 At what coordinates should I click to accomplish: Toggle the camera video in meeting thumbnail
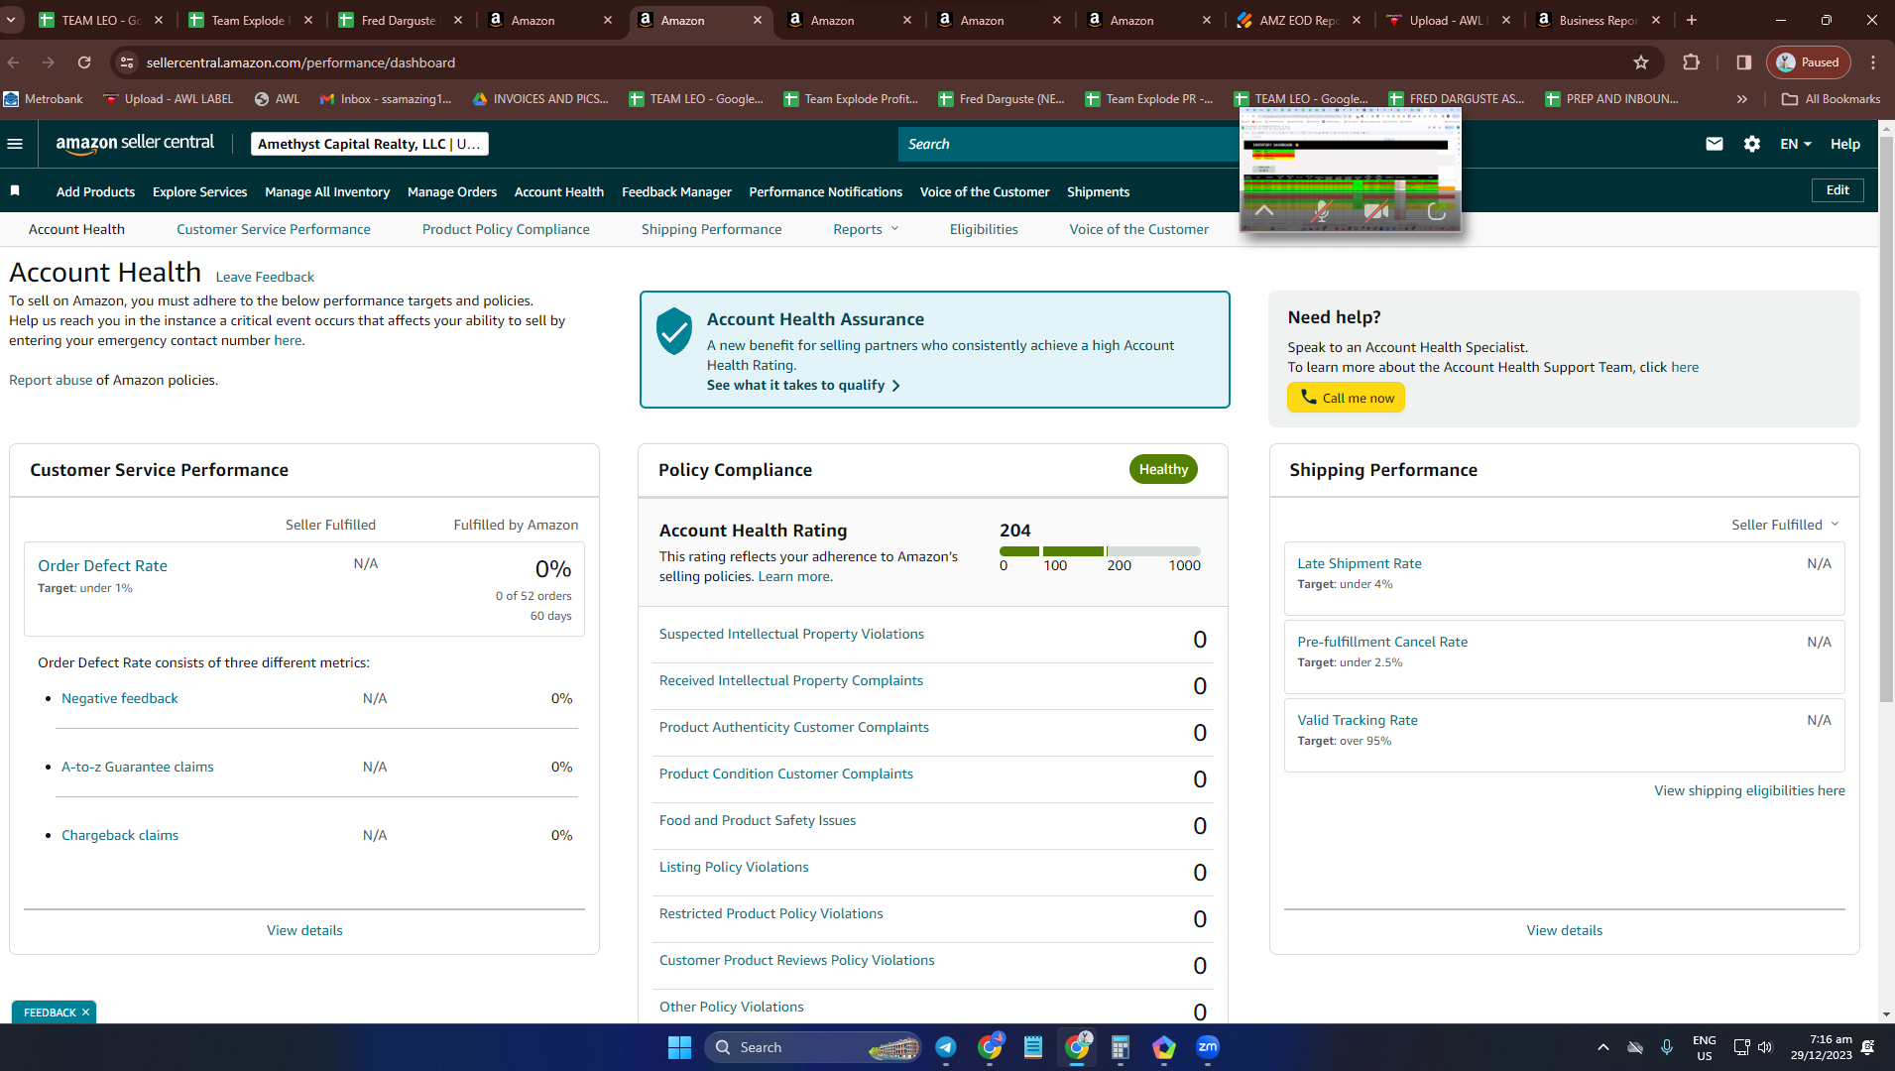[x=1376, y=210]
